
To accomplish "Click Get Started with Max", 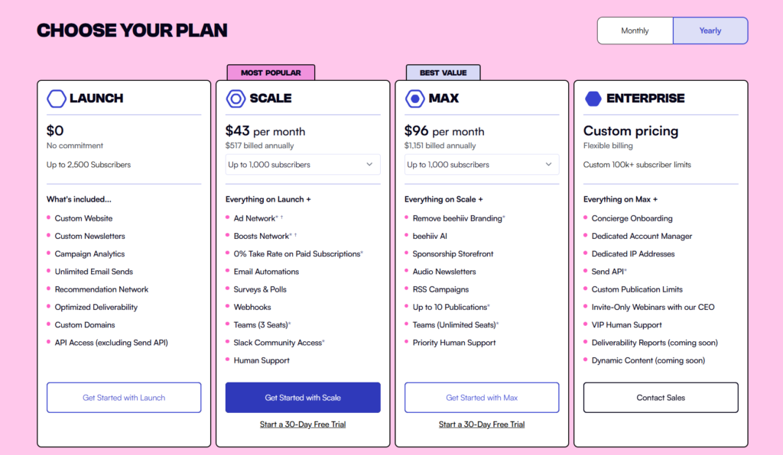I will pos(481,397).
